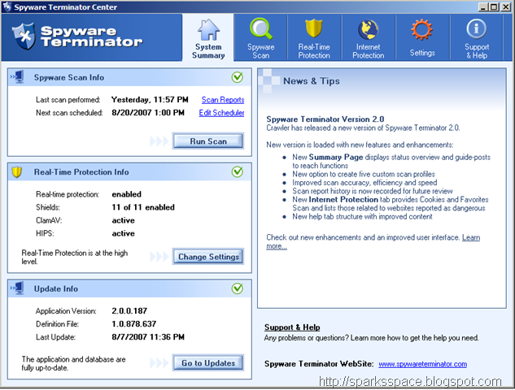515x390 pixels.
Task: Click the Run Scan button
Action: pos(208,141)
